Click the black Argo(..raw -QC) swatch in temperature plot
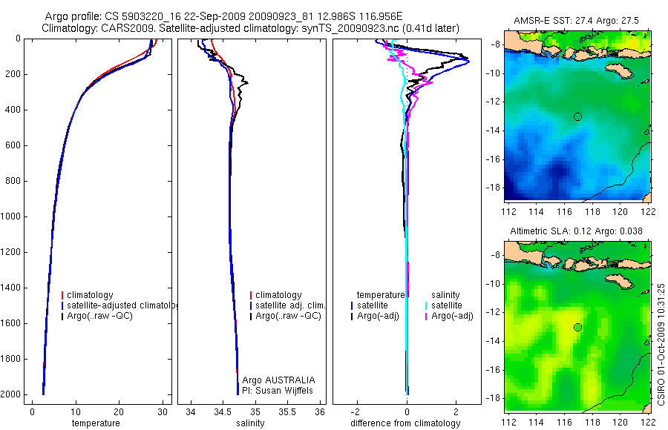The width and height of the screenshot is (668, 430). point(62,316)
